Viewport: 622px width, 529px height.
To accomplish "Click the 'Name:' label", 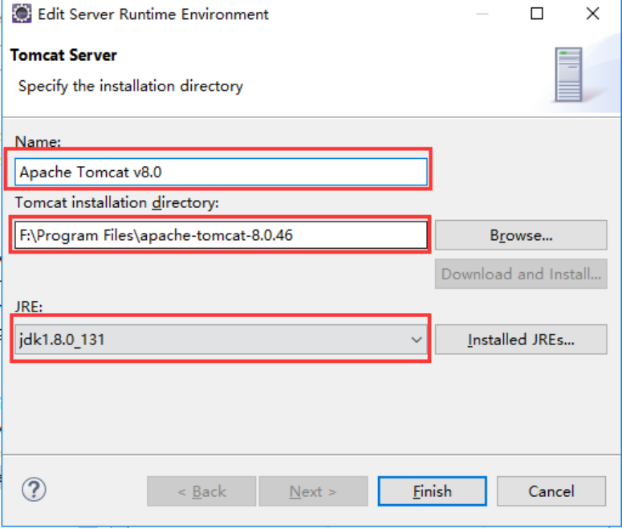I will (x=38, y=141).
